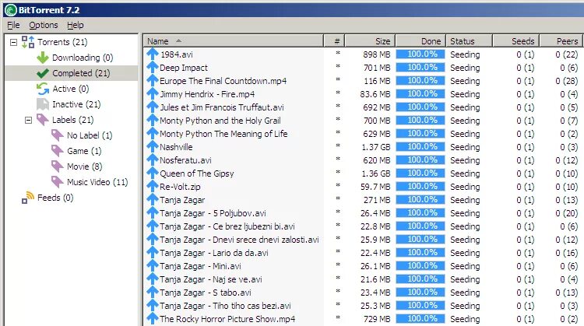Click the Feeds RSS icon

(28, 198)
